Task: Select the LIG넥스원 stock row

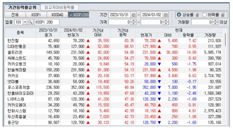Action: point(114,99)
